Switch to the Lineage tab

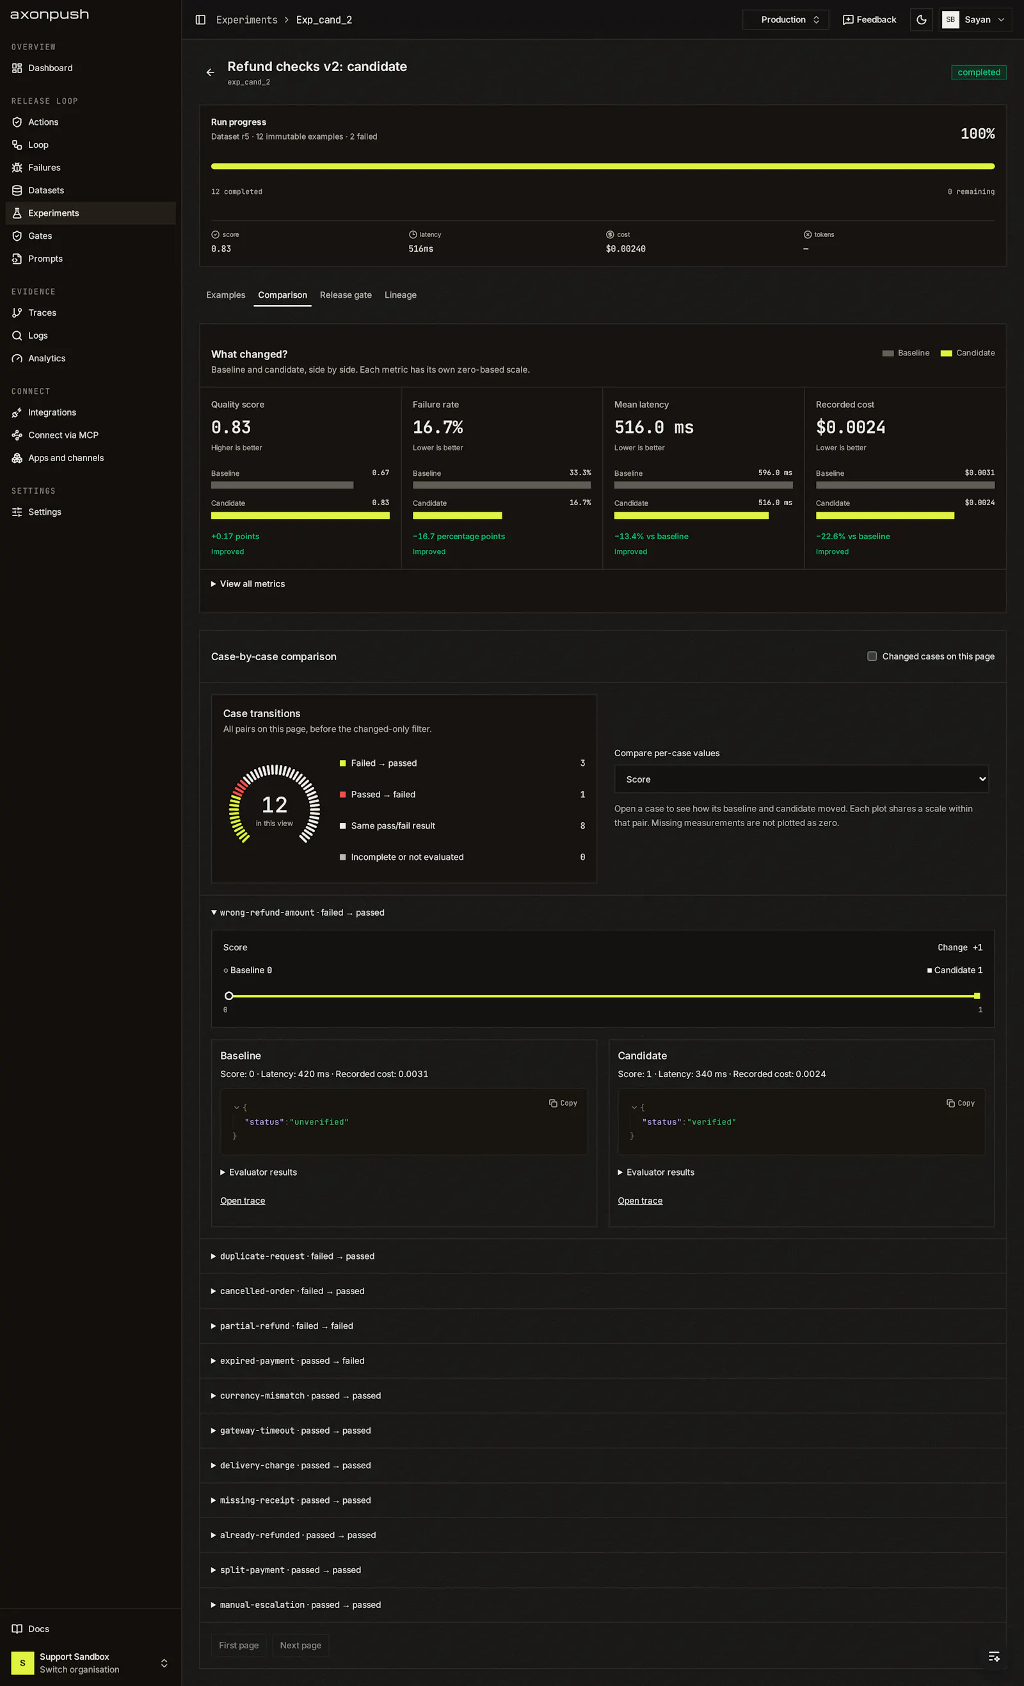(401, 295)
